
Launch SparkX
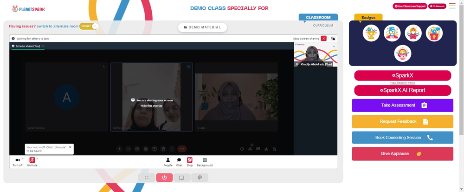click(402, 76)
